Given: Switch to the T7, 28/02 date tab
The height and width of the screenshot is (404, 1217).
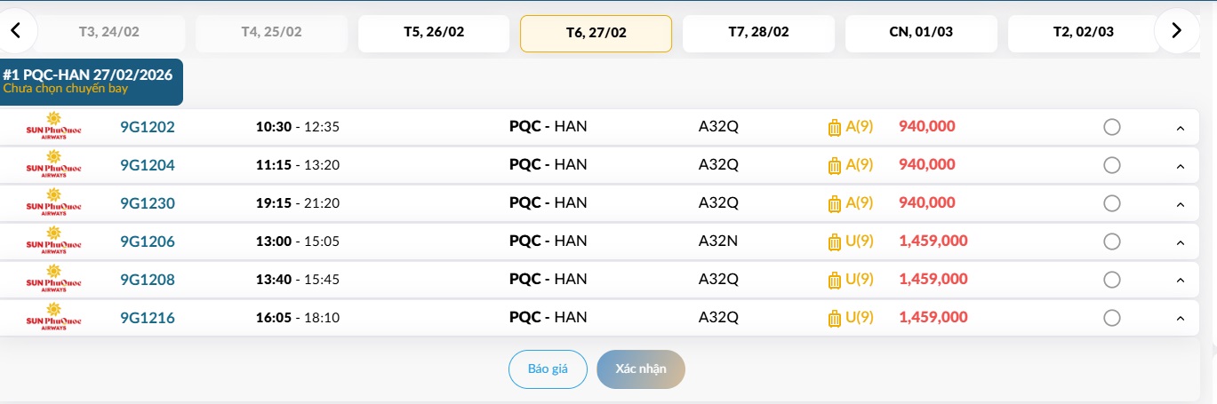Looking at the screenshot, I should pos(758,33).
